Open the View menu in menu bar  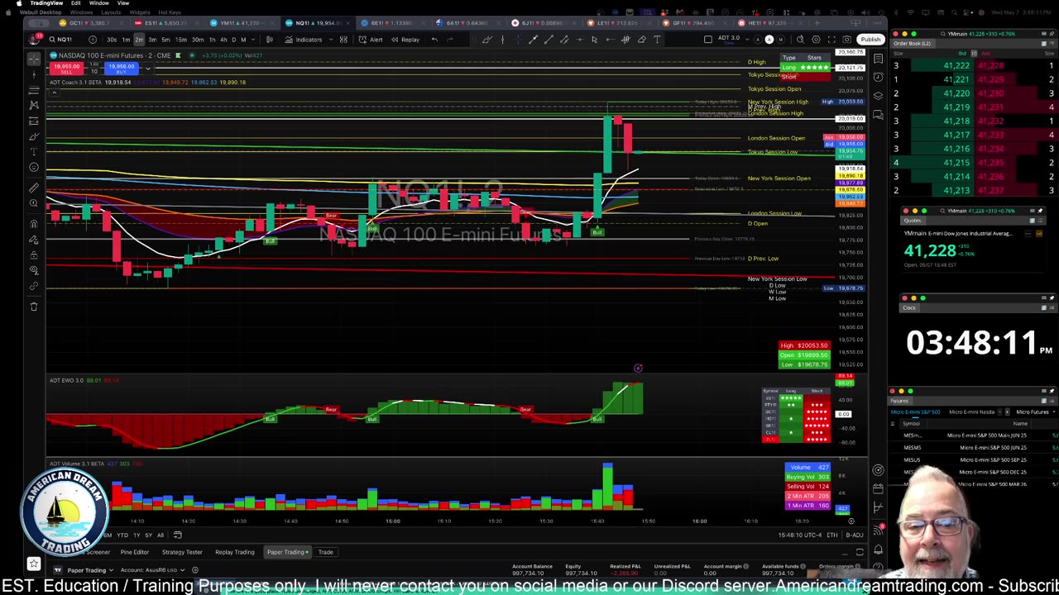tap(122, 3)
